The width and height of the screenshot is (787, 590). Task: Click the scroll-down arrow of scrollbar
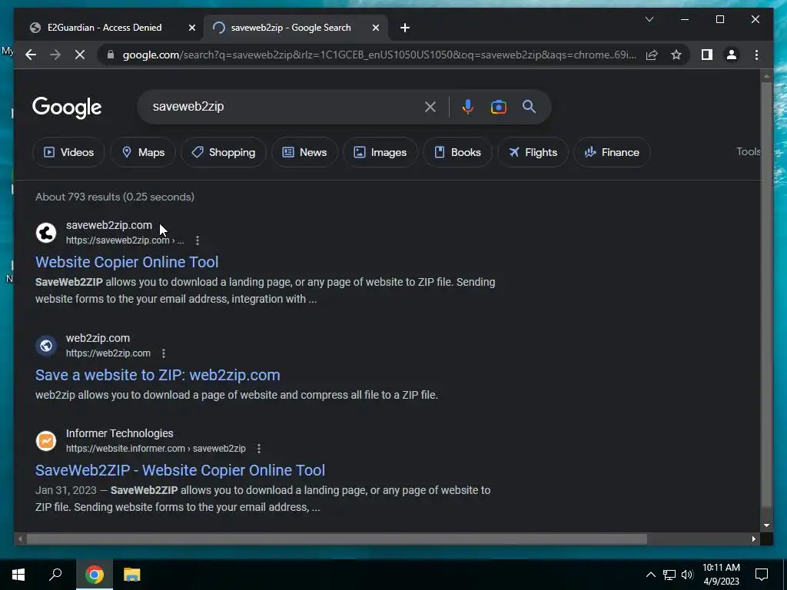pos(766,525)
